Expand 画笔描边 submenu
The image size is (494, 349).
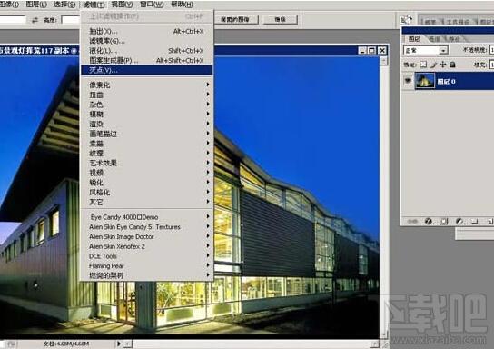147,134
